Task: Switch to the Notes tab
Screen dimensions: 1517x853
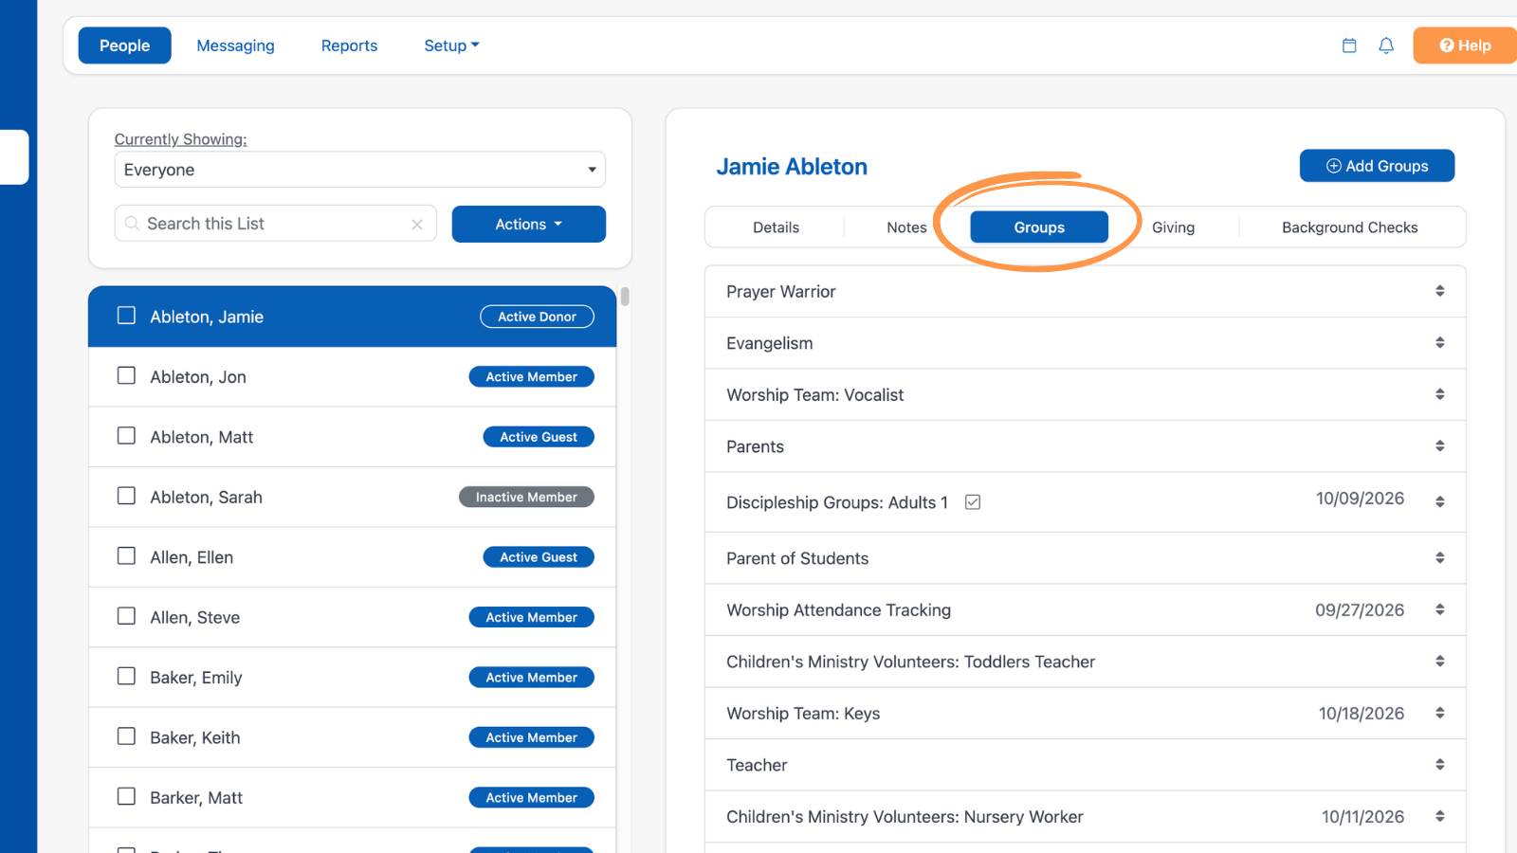Action: [x=906, y=227]
